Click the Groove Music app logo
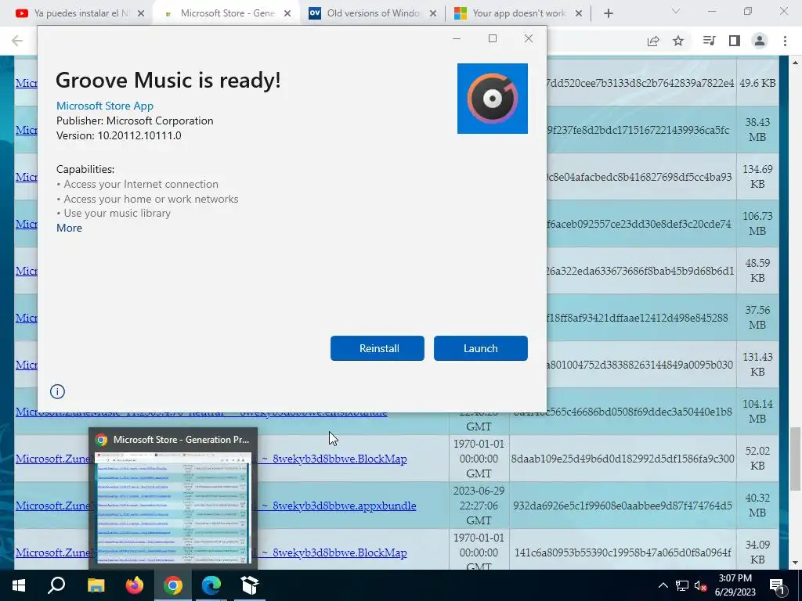Image resolution: width=802 pixels, height=601 pixels. coord(492,99)
